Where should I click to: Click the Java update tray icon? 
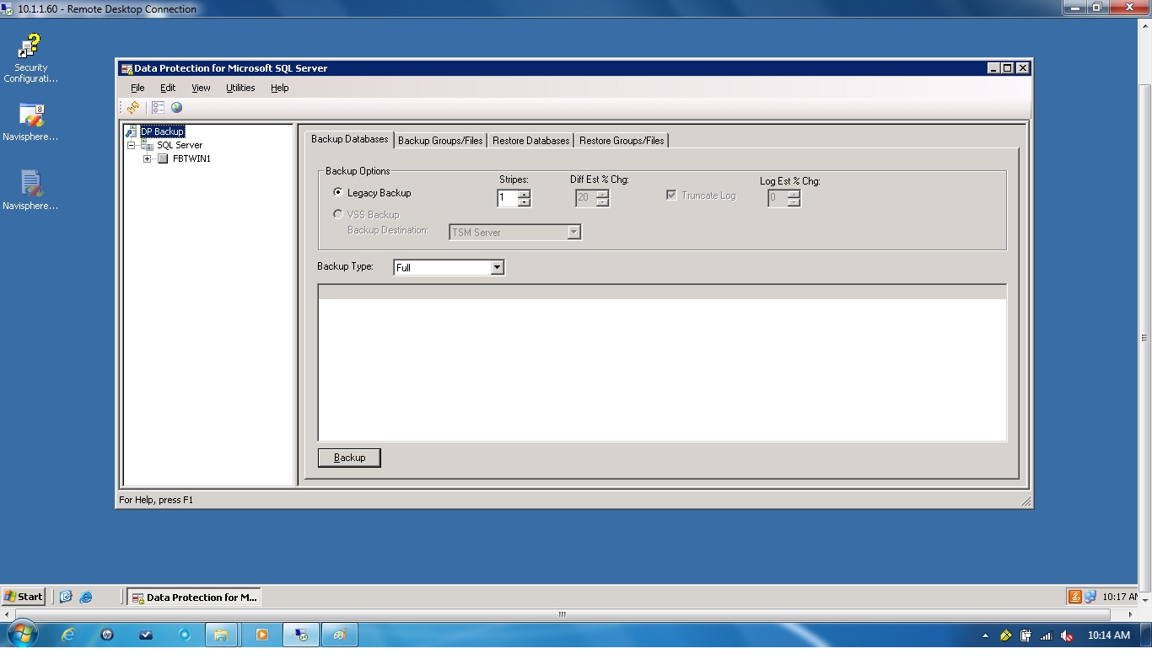[1075, 597]
